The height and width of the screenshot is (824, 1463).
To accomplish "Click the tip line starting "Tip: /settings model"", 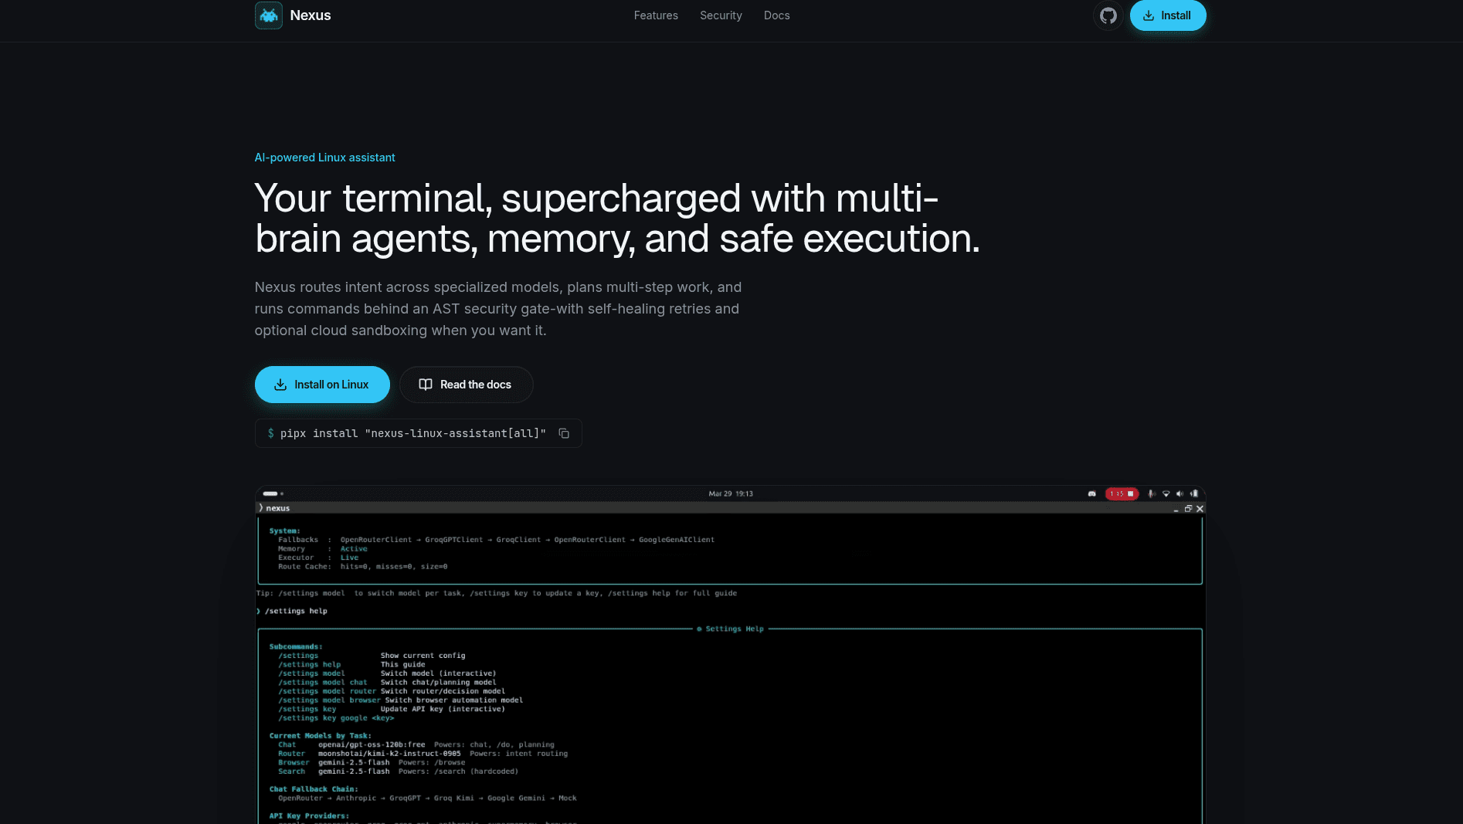I will [x=496, y=593].
